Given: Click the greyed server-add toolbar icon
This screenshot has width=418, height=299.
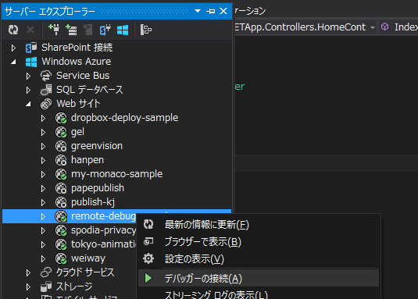Looking at the screenshot, I should 88,30.
